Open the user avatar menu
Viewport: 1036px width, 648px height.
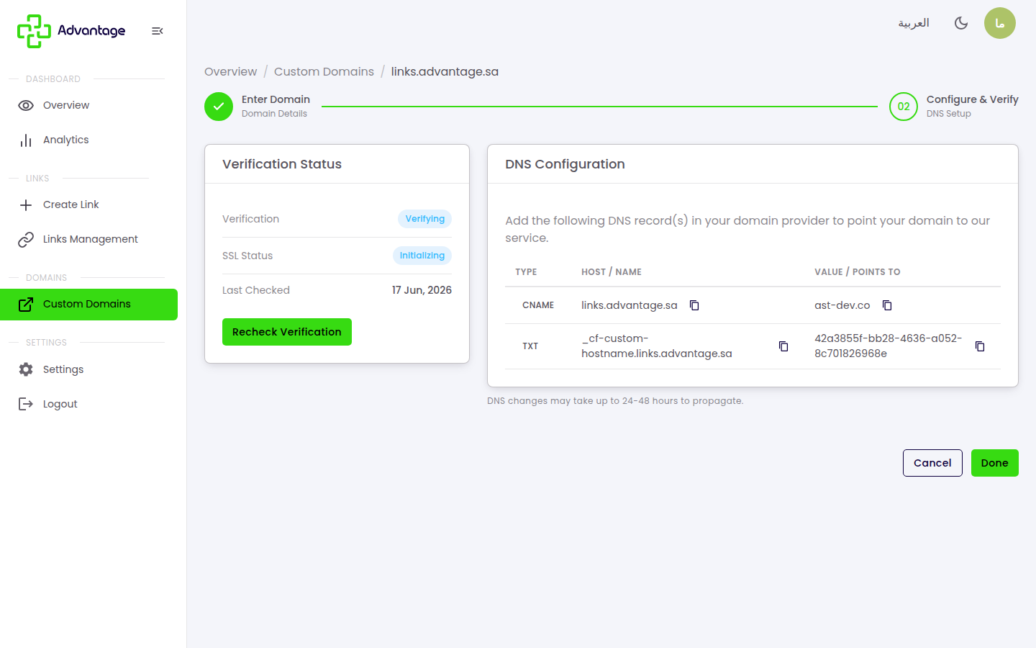(1000, 23)
